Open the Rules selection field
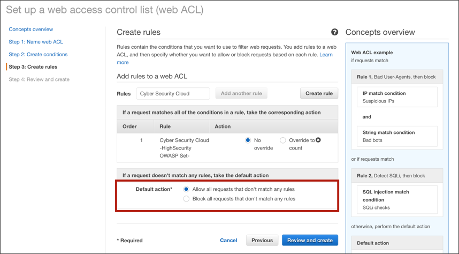The image size is (459, 254). [x=173, y=93]
